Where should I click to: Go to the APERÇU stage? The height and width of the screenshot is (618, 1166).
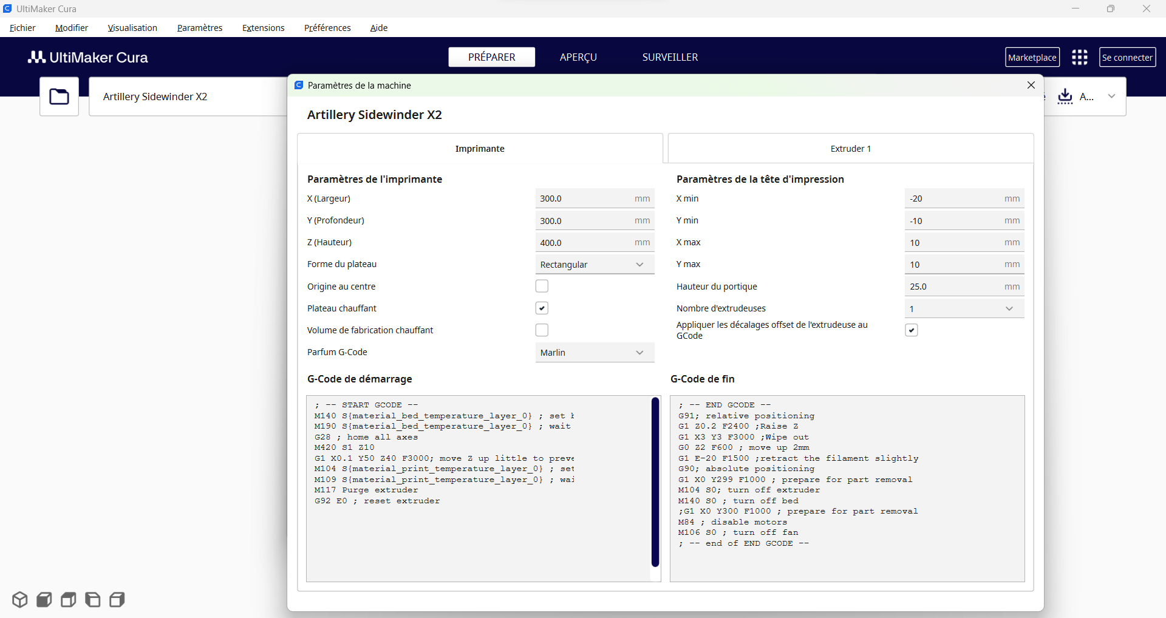tap(578, 57)
